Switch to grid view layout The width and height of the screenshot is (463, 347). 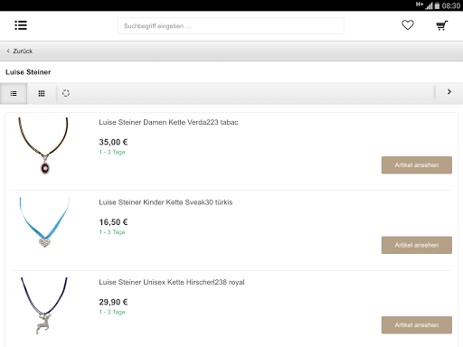pyautogui.click(x=42, y=94)
